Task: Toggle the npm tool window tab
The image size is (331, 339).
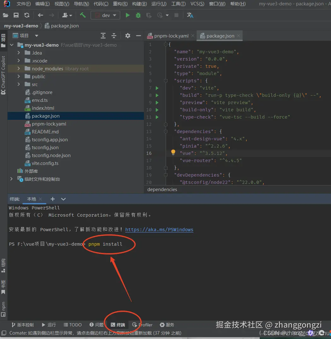Action: coord(3,308)
